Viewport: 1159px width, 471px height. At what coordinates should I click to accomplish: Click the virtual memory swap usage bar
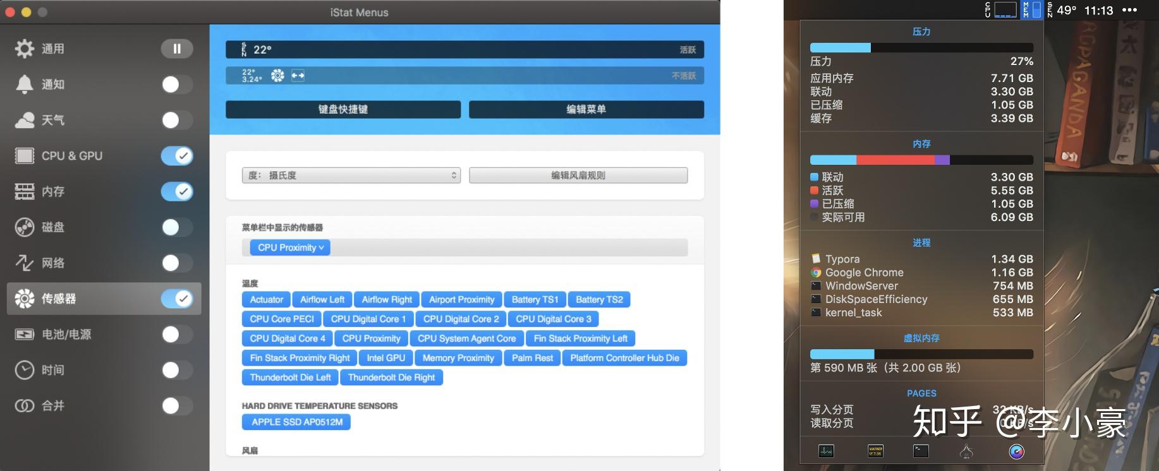(x=921, y=354)
